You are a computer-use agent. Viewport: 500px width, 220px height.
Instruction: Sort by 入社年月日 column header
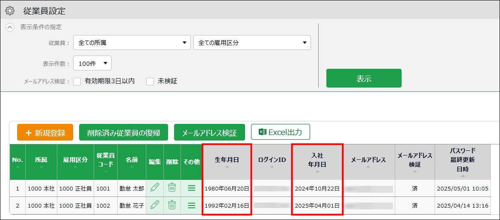pyautogui.click(x=317, y=162)
